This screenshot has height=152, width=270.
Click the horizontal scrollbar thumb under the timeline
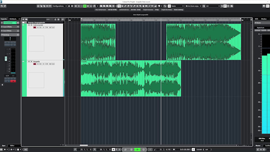(x=84, y=145)
